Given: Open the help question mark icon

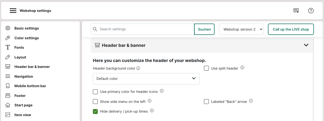Looking at the screenshot, I should (311, 11).
